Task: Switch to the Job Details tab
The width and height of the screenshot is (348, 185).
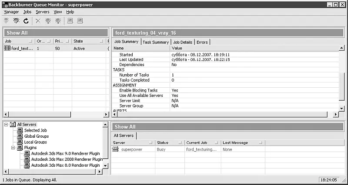Action: 183,42
